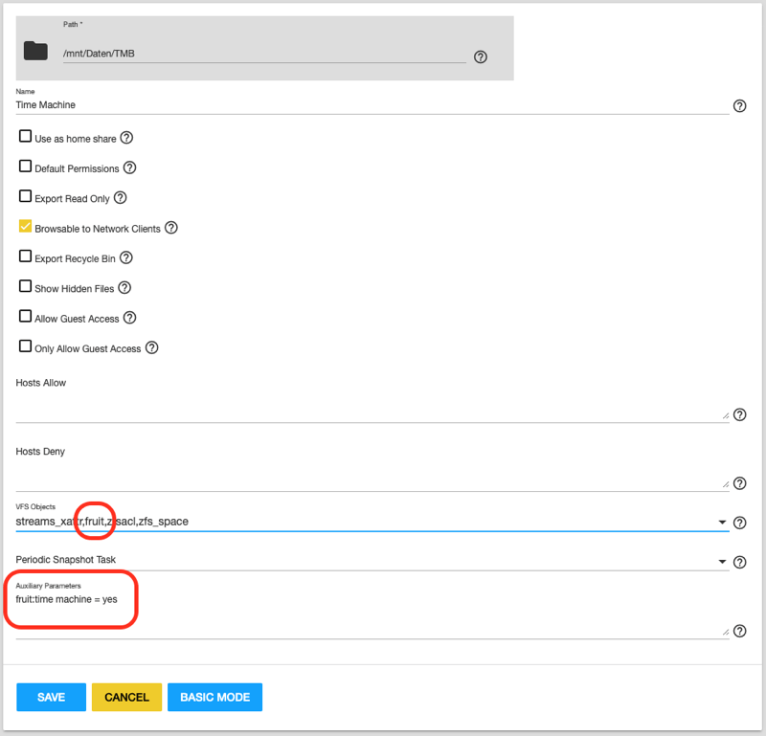Check the Show Hidden Files option
This screenshot has height=736, width=766.
(x=25, y=287)
